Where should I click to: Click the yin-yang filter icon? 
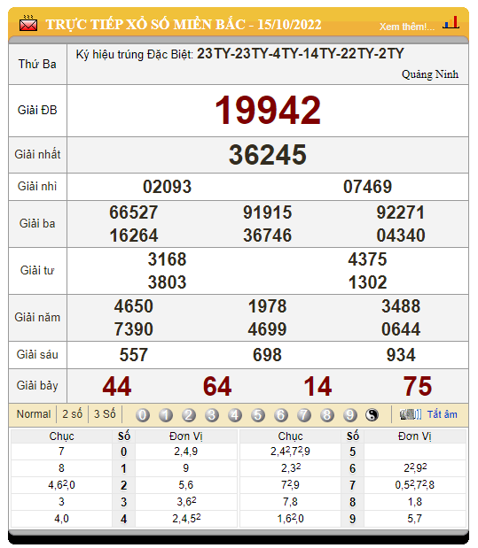(x=372, y=415)
